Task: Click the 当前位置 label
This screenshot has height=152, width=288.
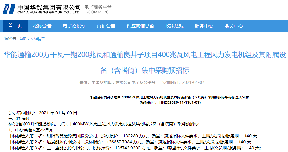Action: tap(10, 39)
